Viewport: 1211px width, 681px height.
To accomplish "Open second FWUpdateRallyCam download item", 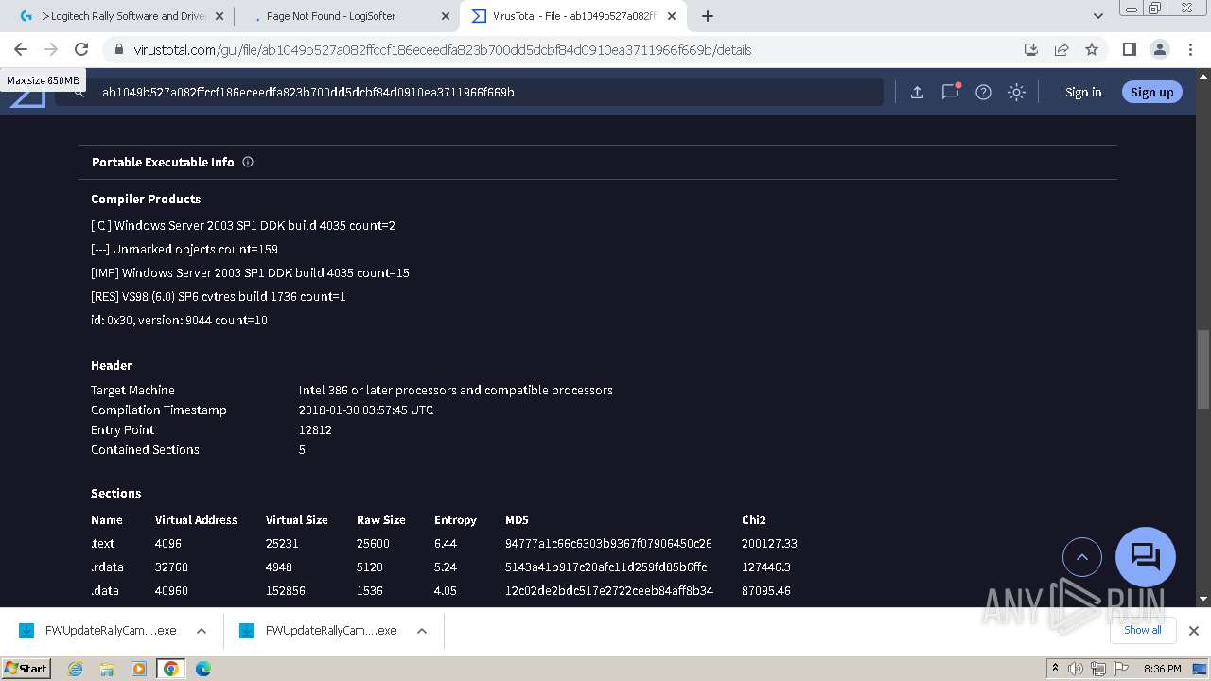I will (319, 631).
